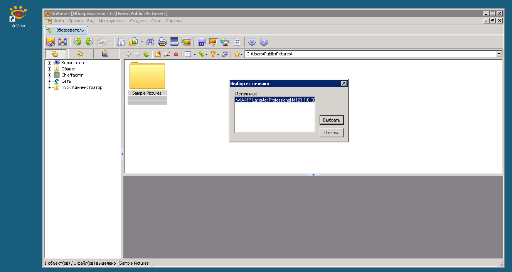Expand the Пуск Администратор tree node
This screenshot has height=272, width=512.
point(49,87)
